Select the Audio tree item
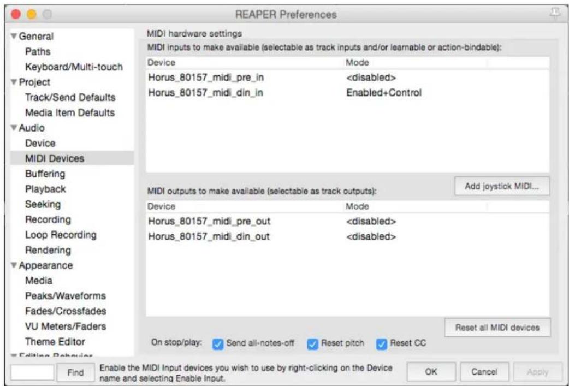The height and width of the screenshot is (386, 569). [x=32, y=128]
